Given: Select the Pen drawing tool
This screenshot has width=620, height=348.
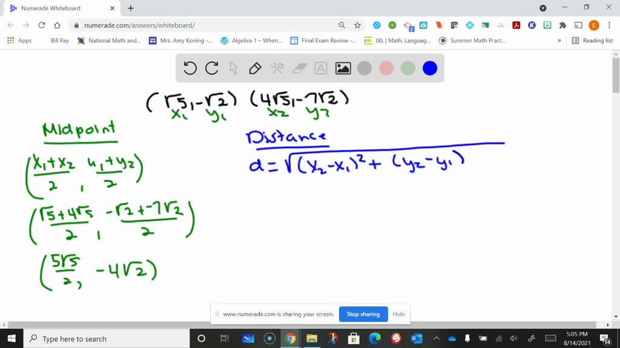Looking at the screenshot, I should (x=254, y=68).
